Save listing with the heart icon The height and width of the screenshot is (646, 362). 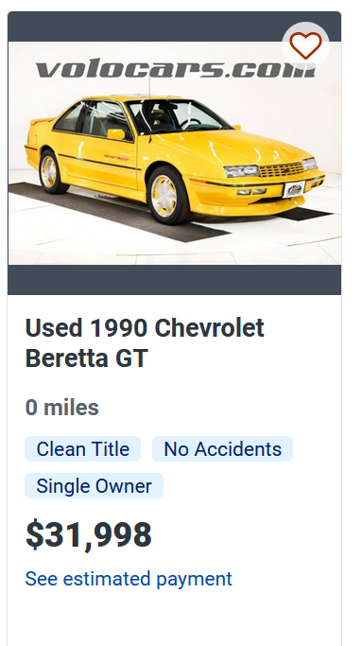(x=305, y=45)
